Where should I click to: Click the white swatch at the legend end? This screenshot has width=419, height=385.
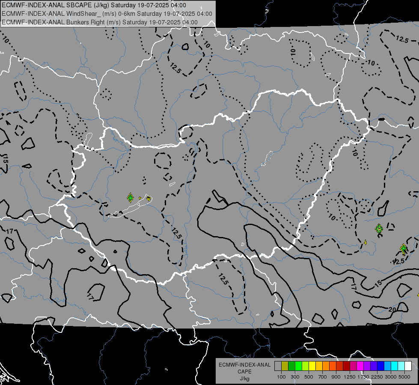(408, 366)
